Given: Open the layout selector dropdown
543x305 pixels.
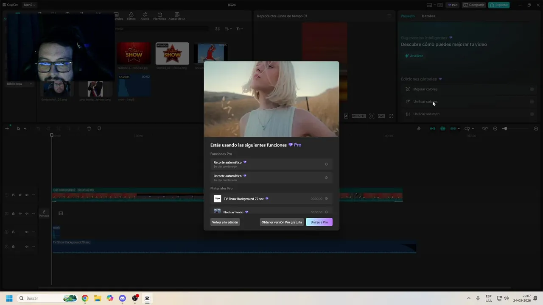Looking at the screenshot, I should [431, 5].
